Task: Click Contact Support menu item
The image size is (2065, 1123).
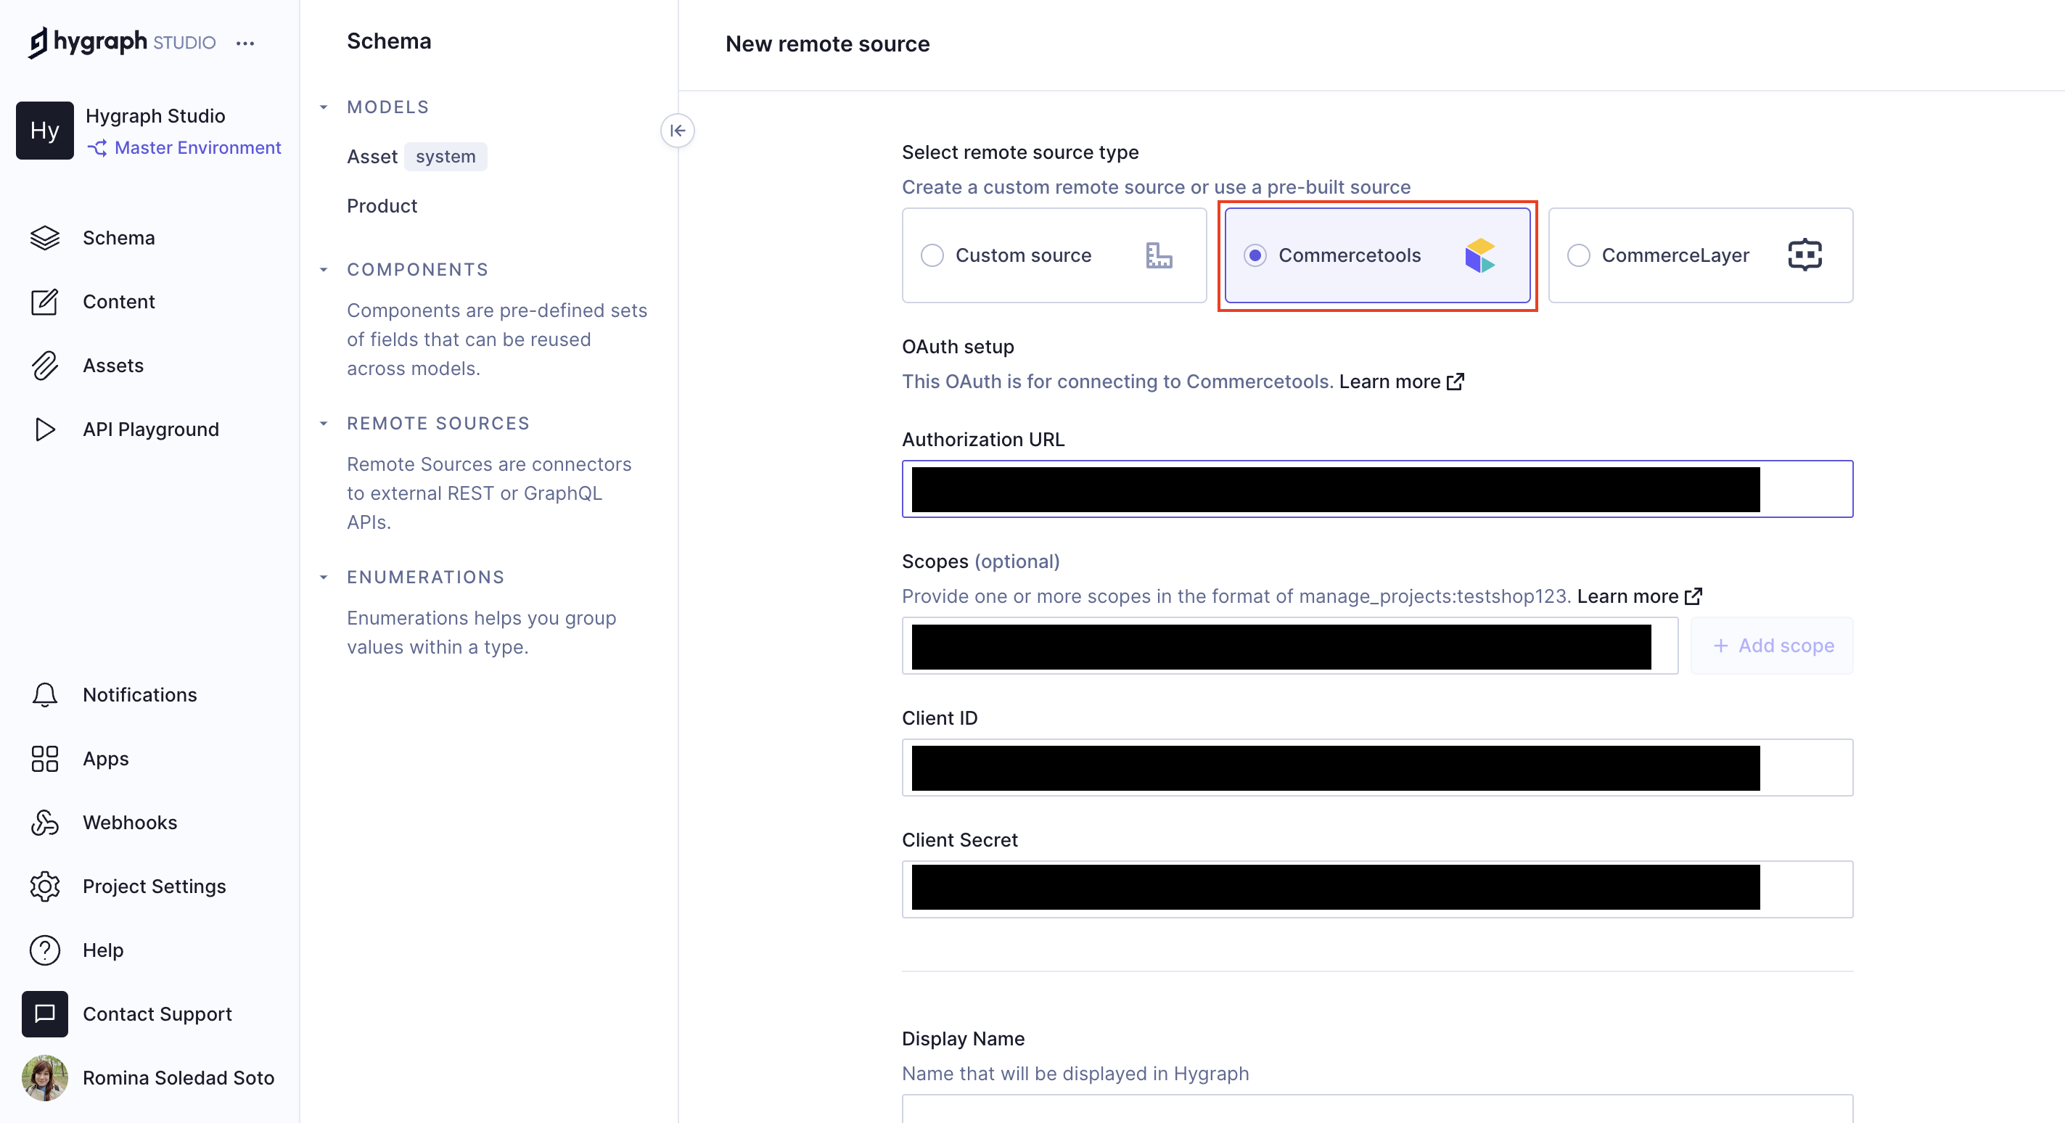Action: pos(156,1013)
